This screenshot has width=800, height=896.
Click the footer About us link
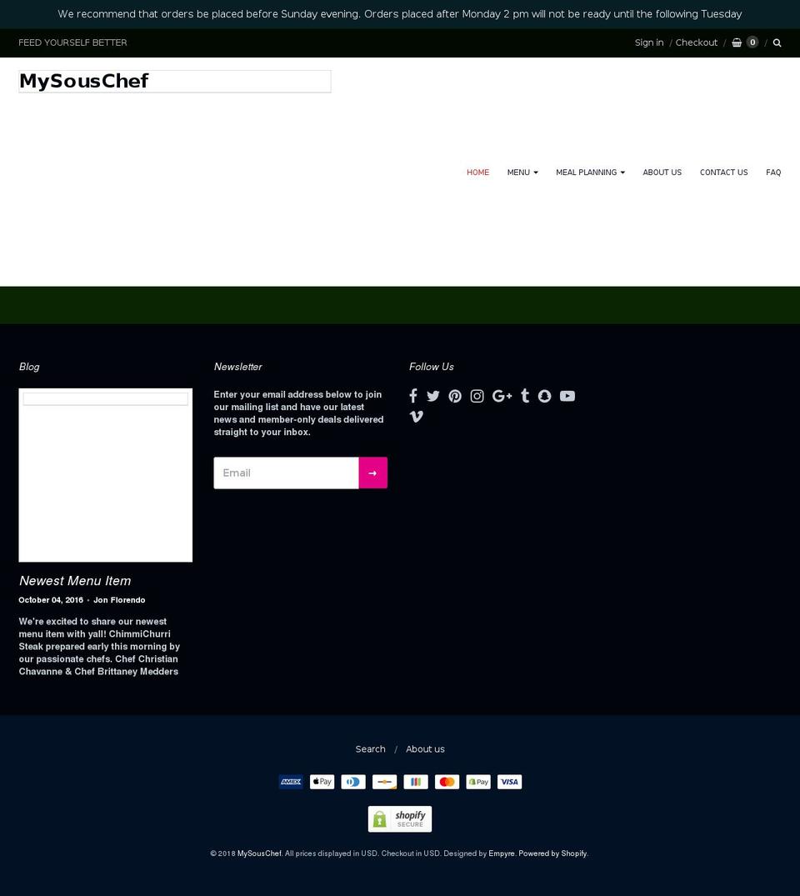tap(425, 748)
